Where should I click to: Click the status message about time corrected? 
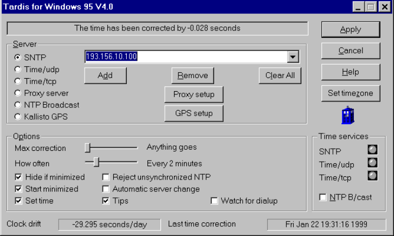point(157,28)
